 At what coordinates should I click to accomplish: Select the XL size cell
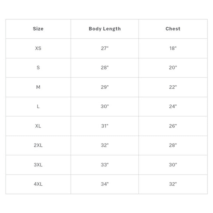coord(38,126)
